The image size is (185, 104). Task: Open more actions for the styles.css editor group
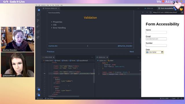[138, 57]
